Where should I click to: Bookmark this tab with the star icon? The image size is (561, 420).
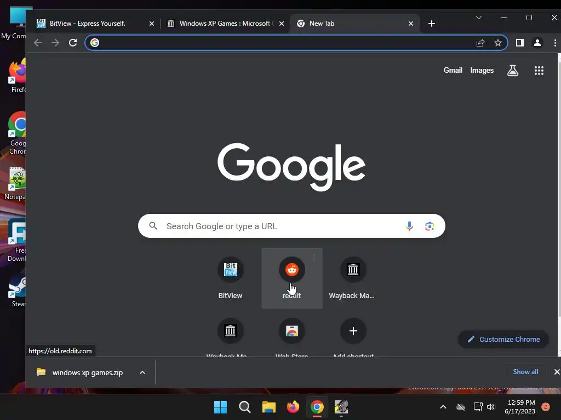point(497,43)
